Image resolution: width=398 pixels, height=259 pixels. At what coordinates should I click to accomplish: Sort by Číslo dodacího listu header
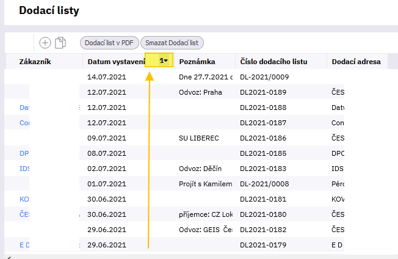pos(273,62)
